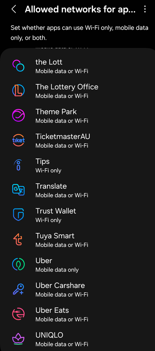The image size is (155, 351).
Task: Tap The Lottery Office app icon
Action: 18,90
